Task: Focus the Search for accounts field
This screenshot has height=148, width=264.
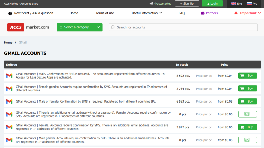Action: (183, 27)
